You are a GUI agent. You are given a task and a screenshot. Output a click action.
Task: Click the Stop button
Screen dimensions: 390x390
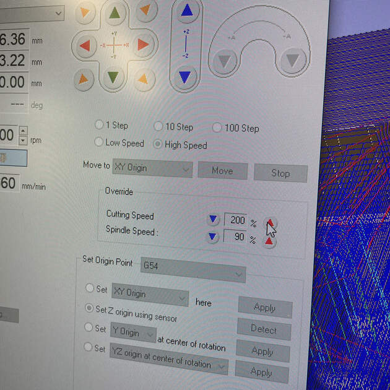click(x=280, y=173)
